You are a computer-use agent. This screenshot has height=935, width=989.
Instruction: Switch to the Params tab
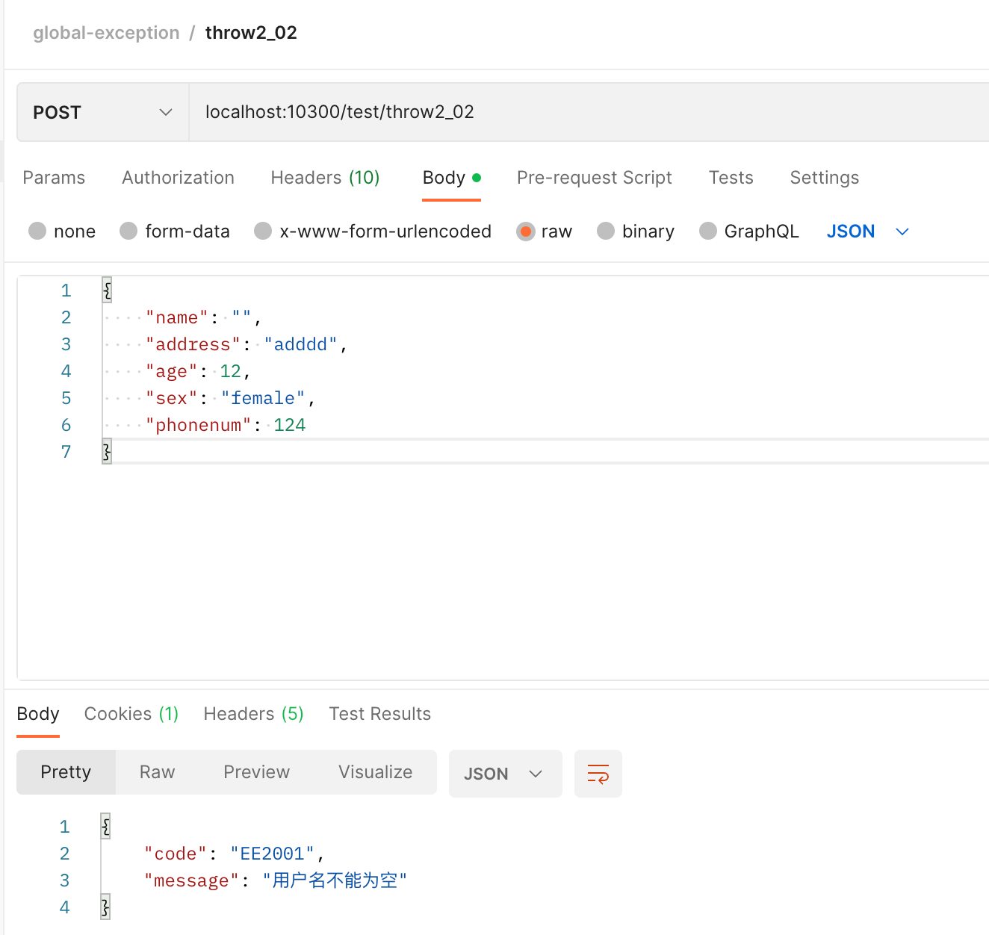coord(54,178)
